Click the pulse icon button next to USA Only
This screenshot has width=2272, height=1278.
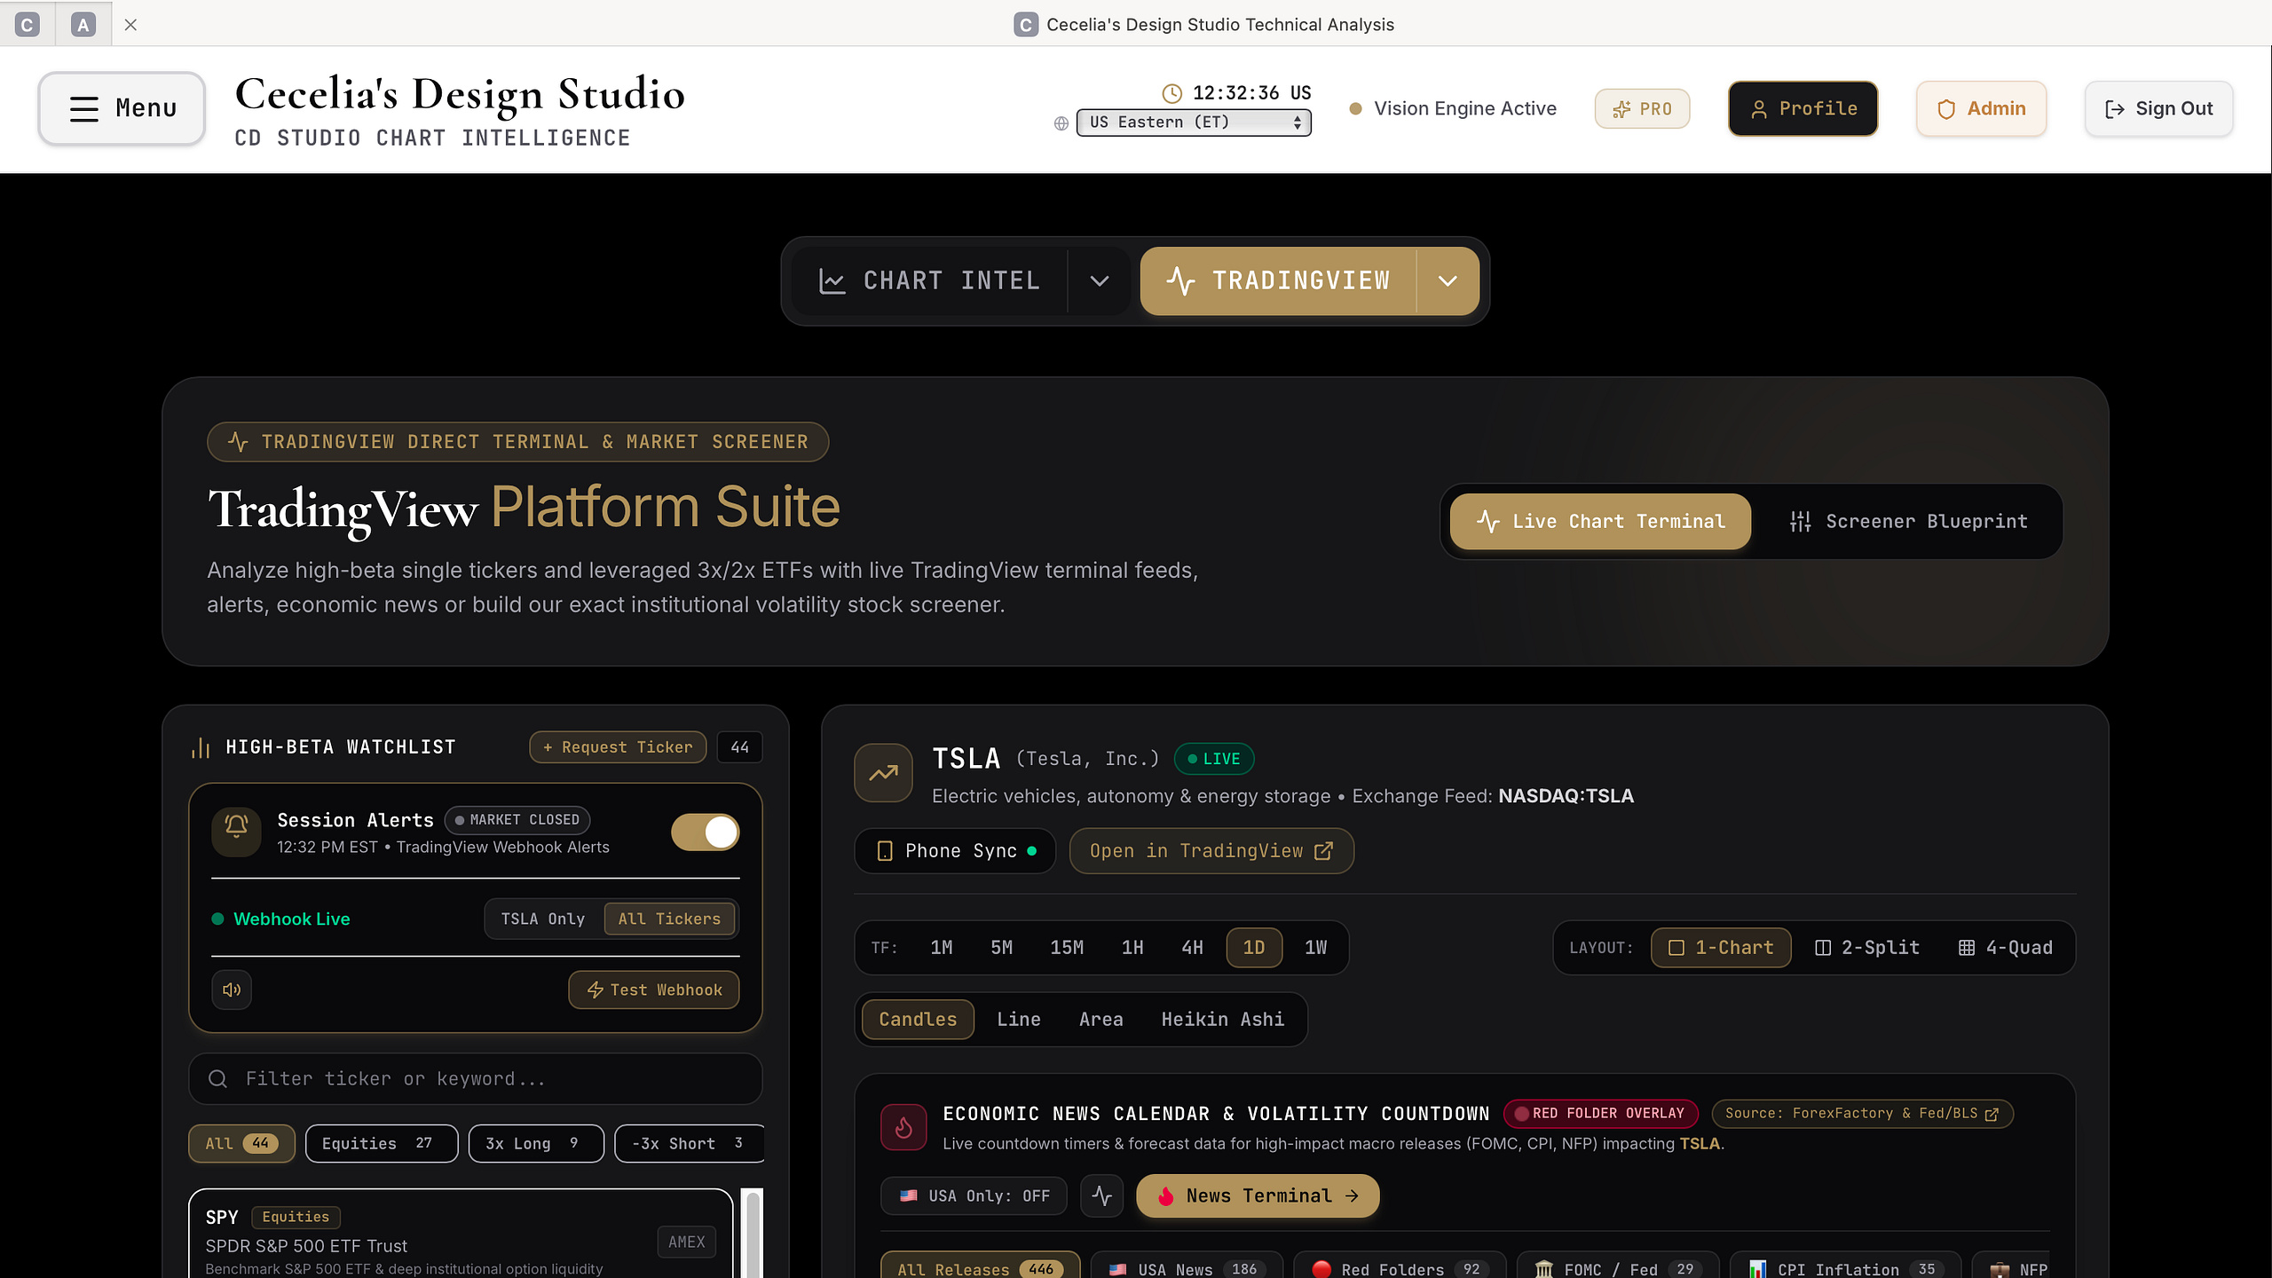click(1101, 1195)
